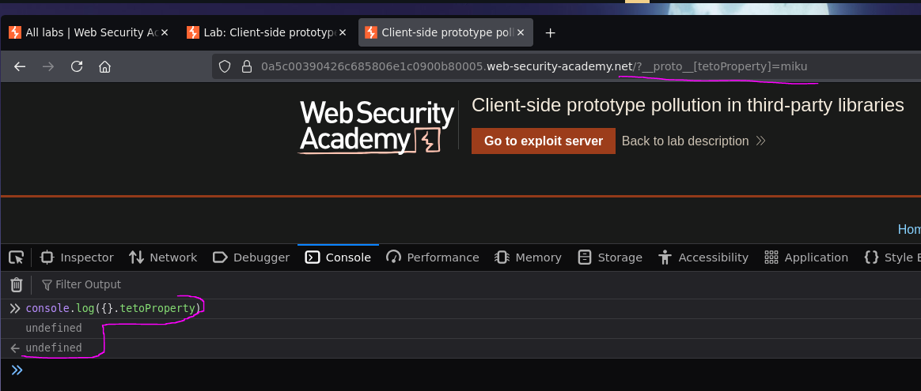Viewport: 921px width, 391px height.
Task: Open the Application panel
Action: click(805, 258)
